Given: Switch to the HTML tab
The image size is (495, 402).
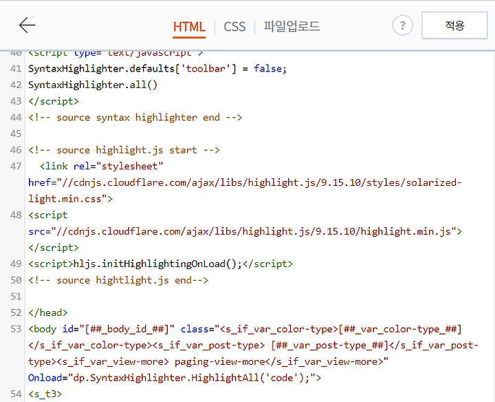Looking at the screenshot, I should pyautogui.click(x=189, y=27).
